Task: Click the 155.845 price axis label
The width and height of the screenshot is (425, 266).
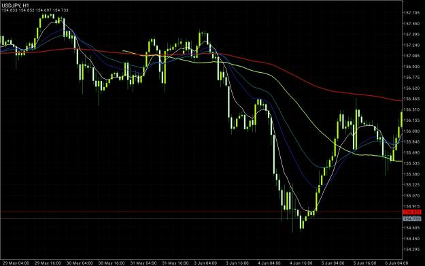Action: click(x=411, y=142)
